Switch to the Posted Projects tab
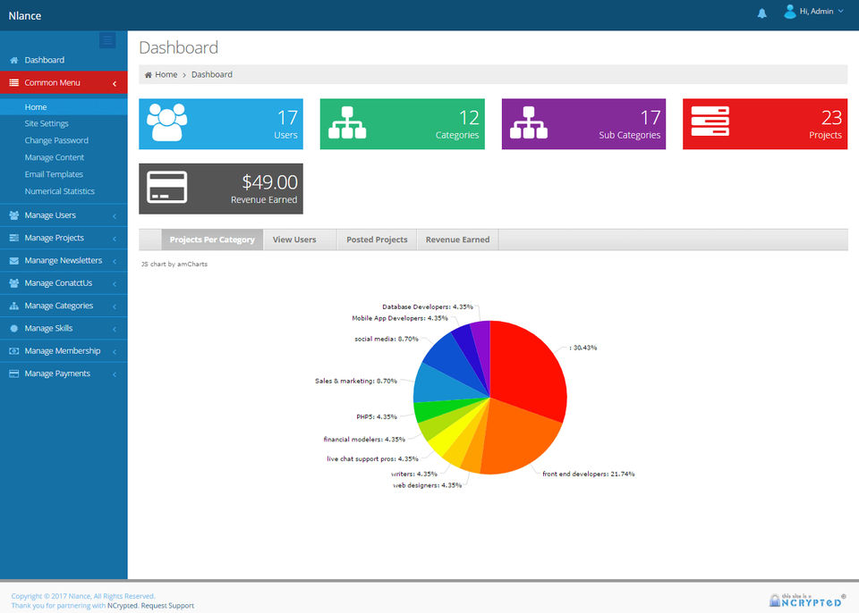This screenshot has width=859, height=613. [x=377, y=239]
